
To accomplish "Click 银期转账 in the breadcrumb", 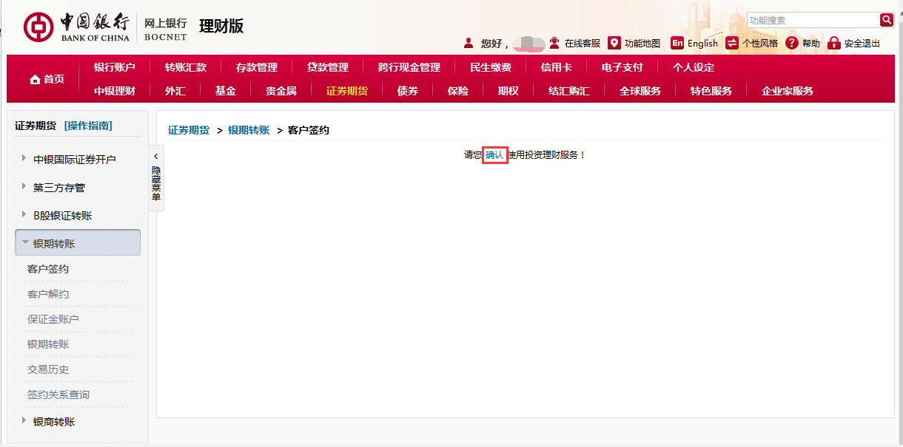I will (x=249, y=130).
